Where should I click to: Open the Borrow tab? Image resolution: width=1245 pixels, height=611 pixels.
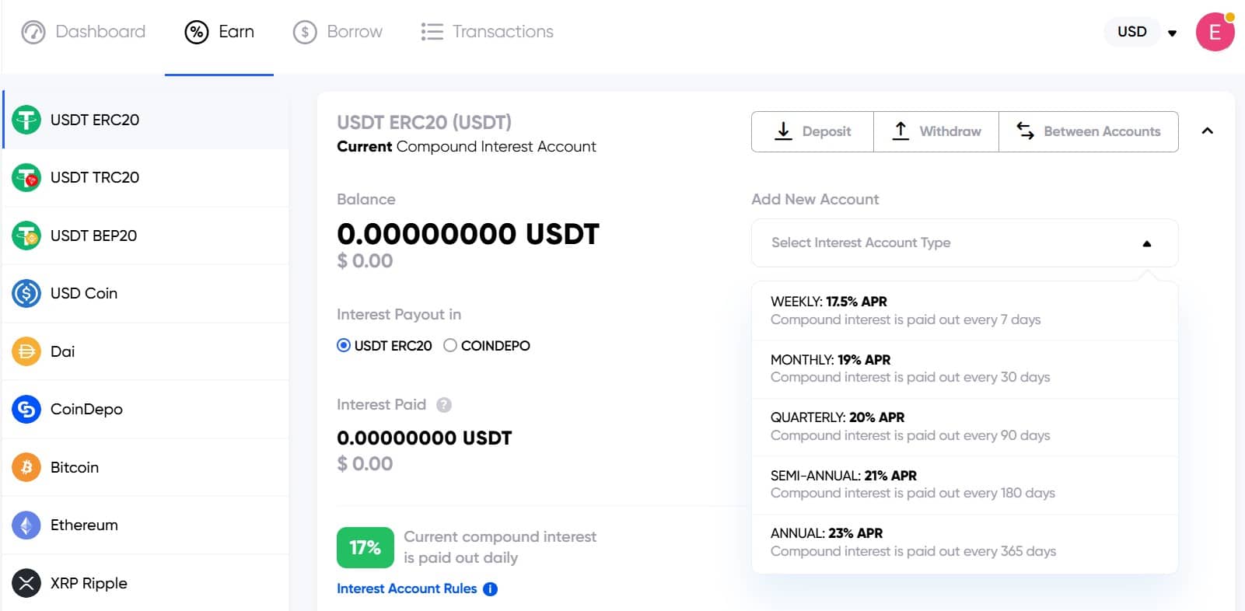(x=337, y=32)
